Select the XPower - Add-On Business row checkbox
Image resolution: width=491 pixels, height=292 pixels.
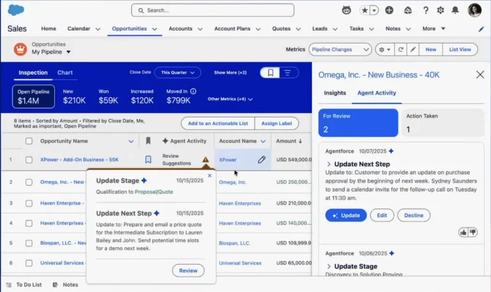coord(29,160)
